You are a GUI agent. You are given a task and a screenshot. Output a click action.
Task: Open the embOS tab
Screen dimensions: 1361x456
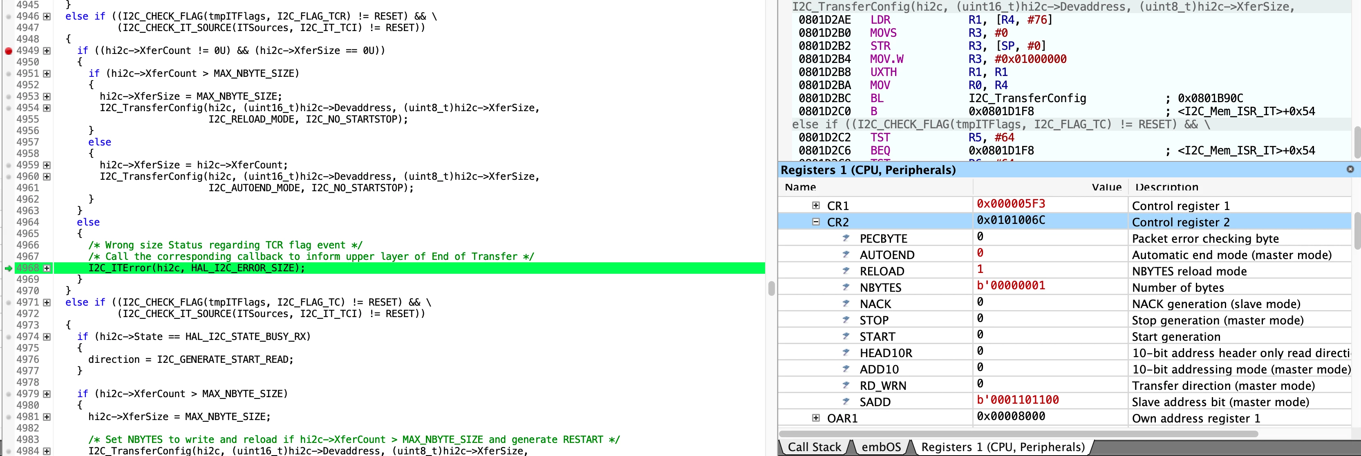click(881, 447)
